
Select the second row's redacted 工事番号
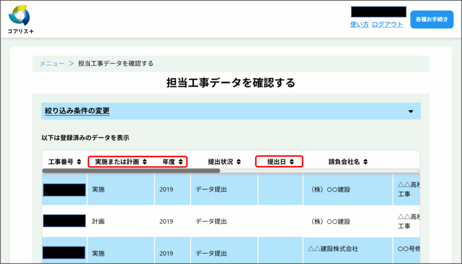click(65, 221)
